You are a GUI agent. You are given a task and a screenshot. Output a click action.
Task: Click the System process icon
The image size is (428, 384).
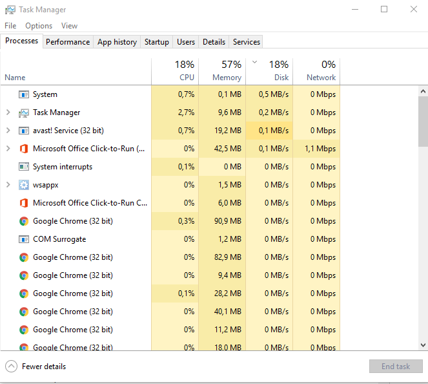[x=24, y=94]
